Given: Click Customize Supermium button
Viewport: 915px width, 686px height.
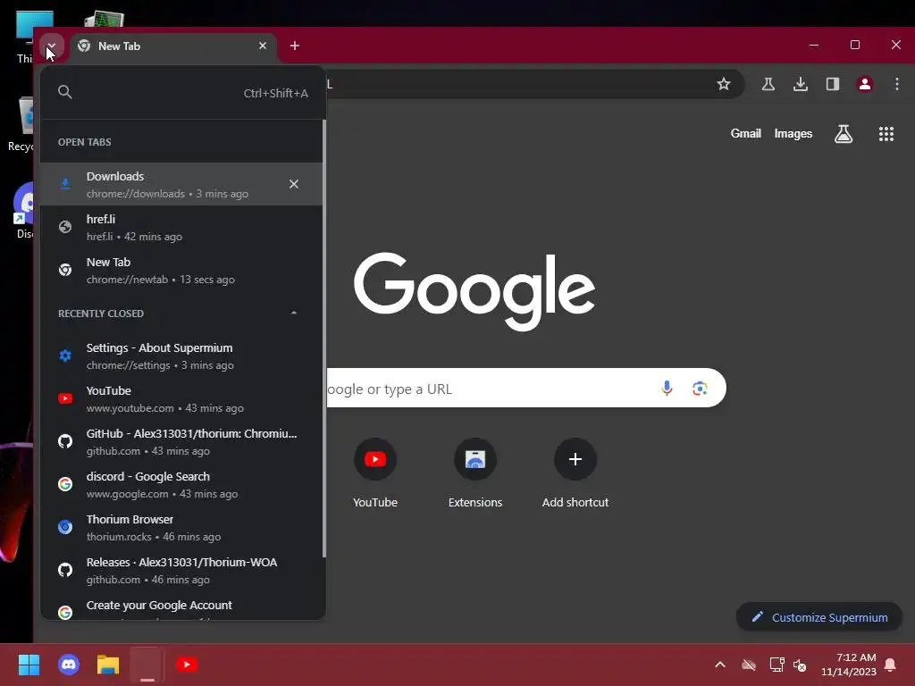Looking at the screenshot, I should 819,617.
